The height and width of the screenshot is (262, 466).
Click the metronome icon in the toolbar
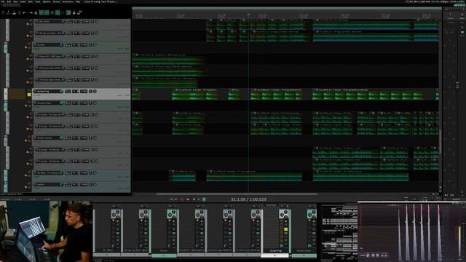[x=36, y=13]
